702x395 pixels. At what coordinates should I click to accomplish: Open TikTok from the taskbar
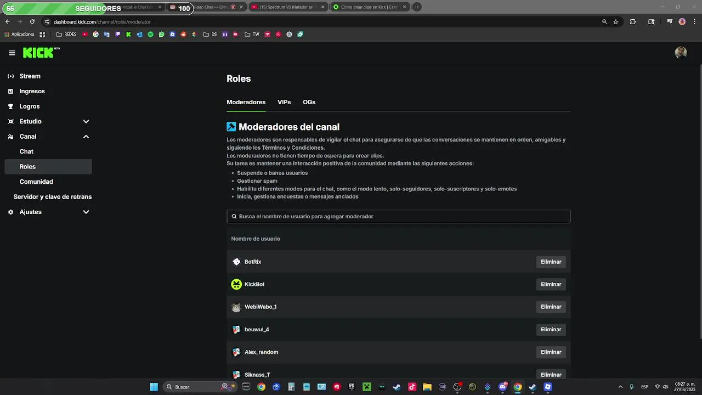pos(412,387)
